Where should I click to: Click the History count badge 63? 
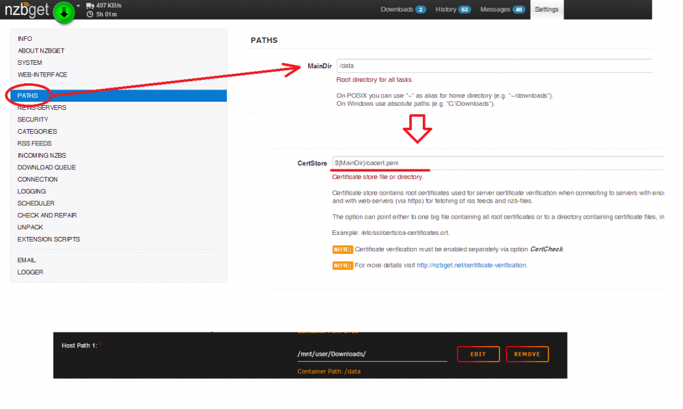pos(464,10)
